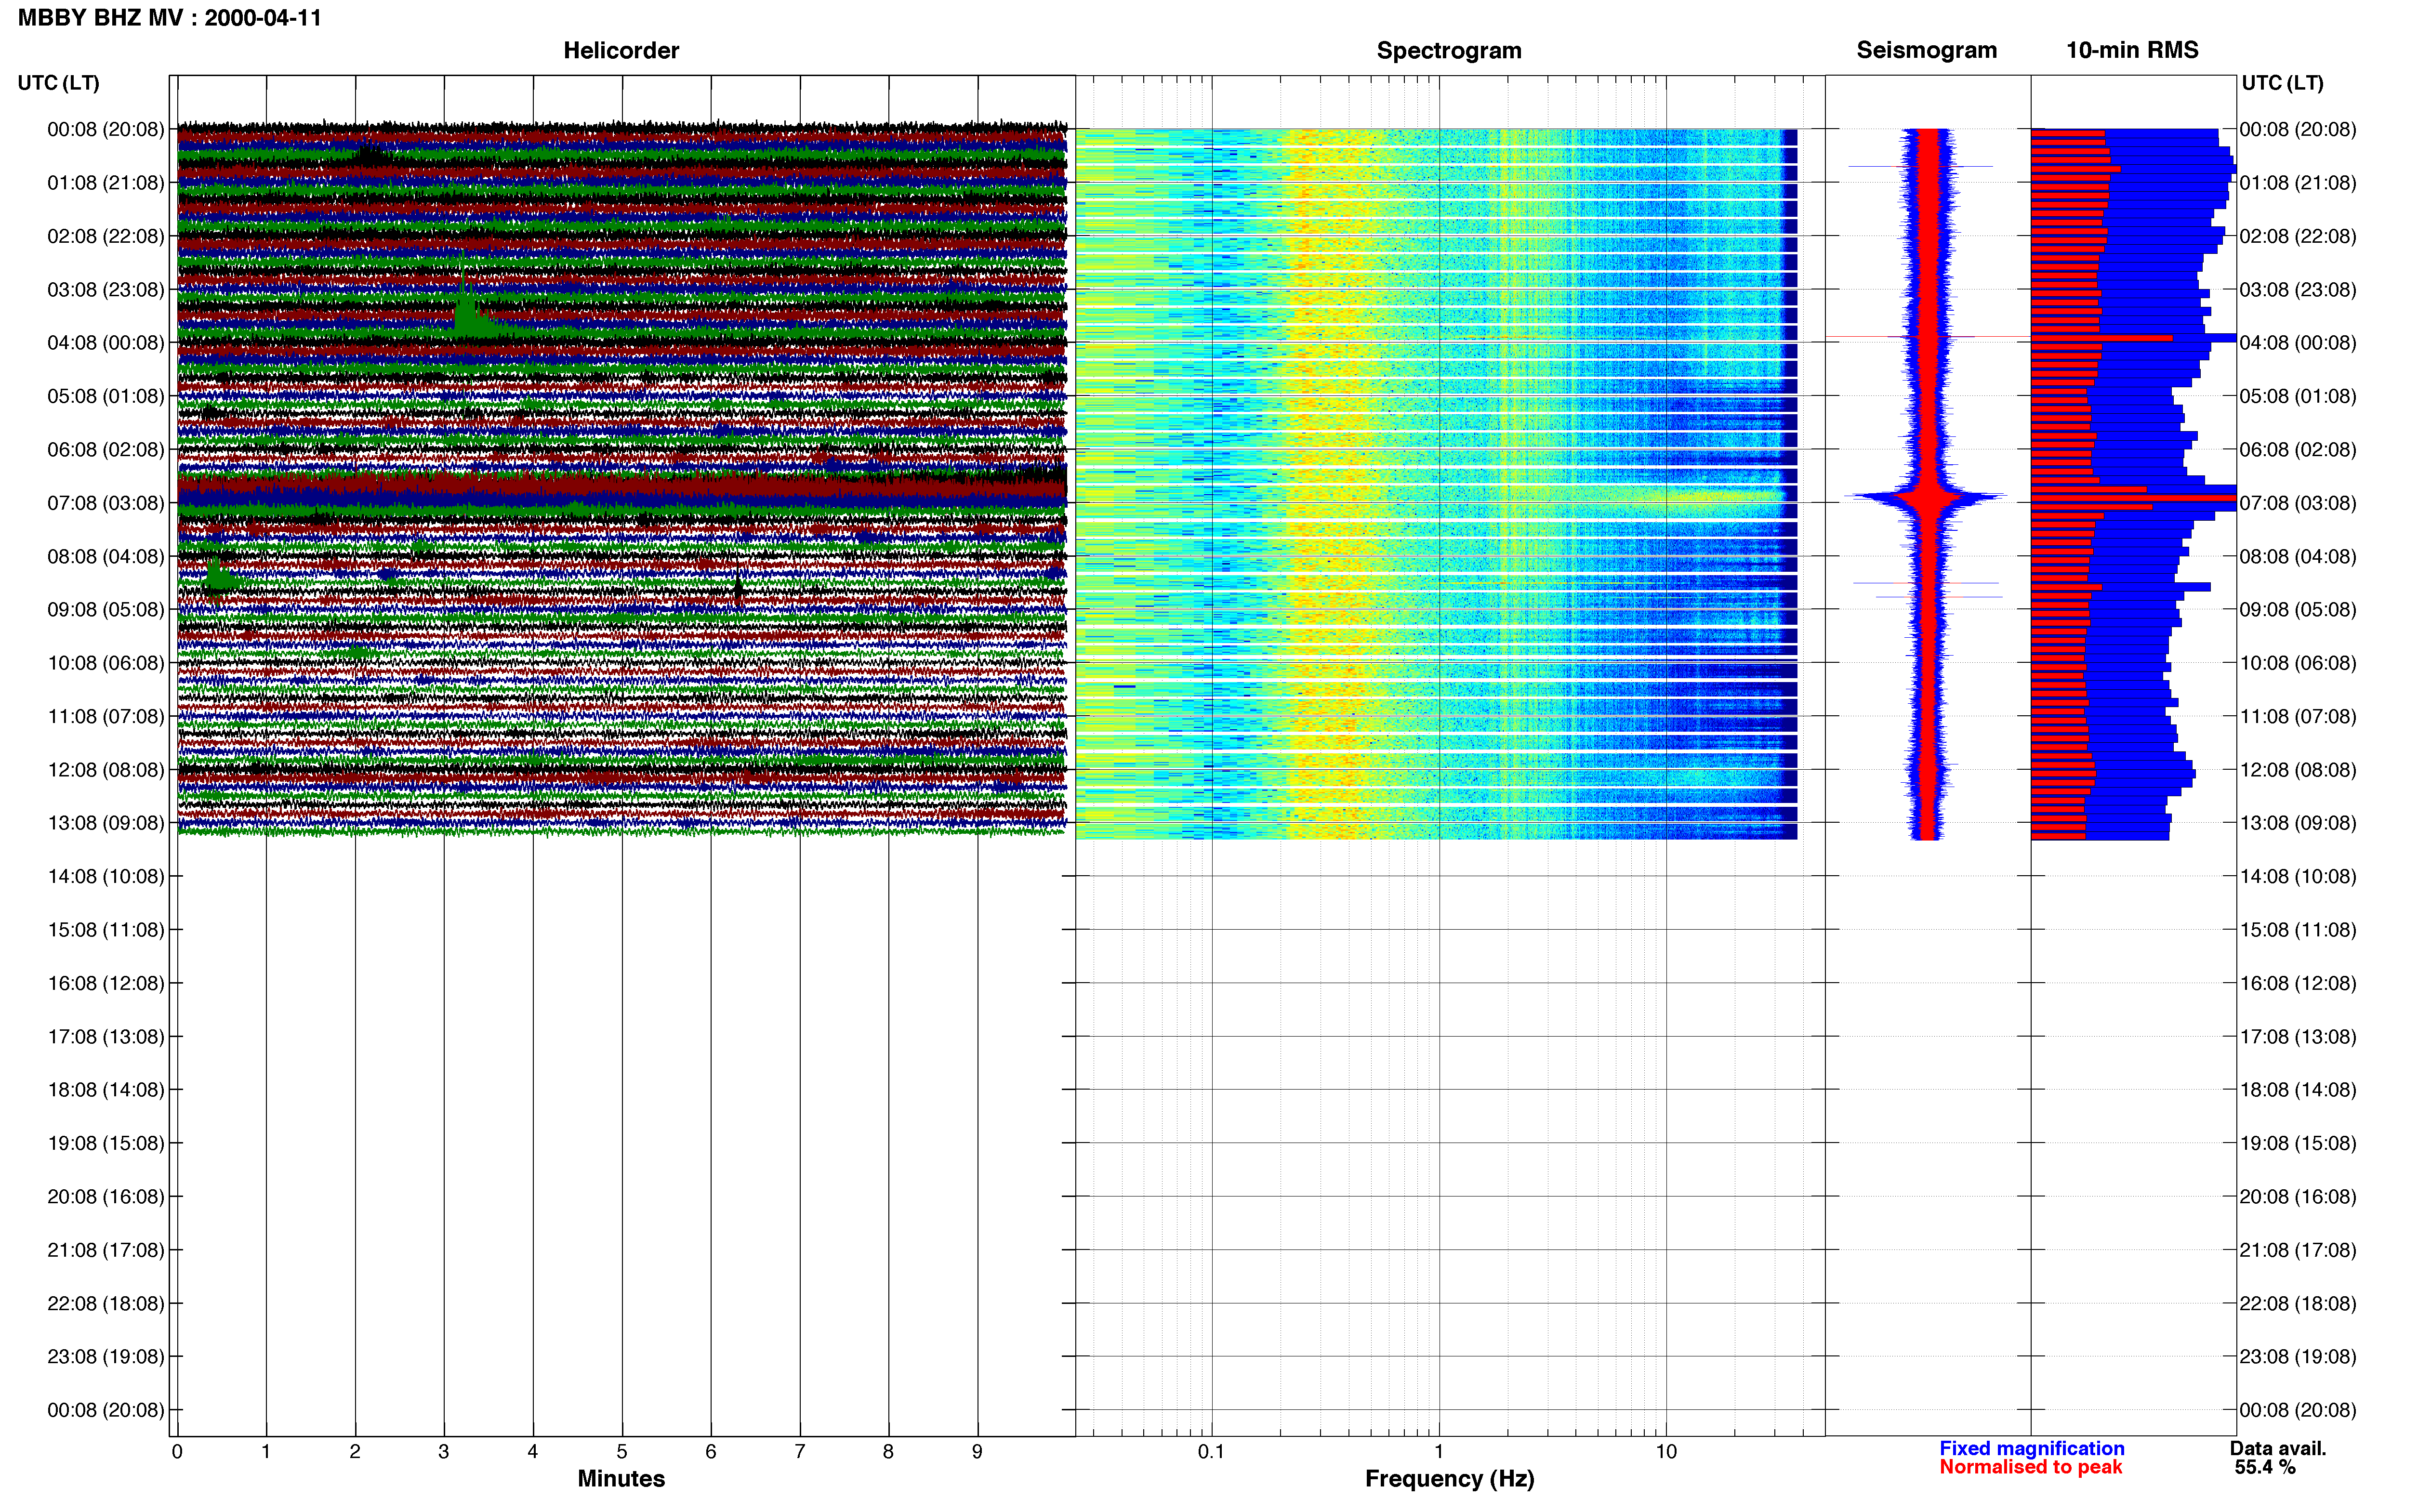Screen dimensions: 2418x1512
Task: Click frequency tick label 0.1
Action: (x=1211, y=1451)
